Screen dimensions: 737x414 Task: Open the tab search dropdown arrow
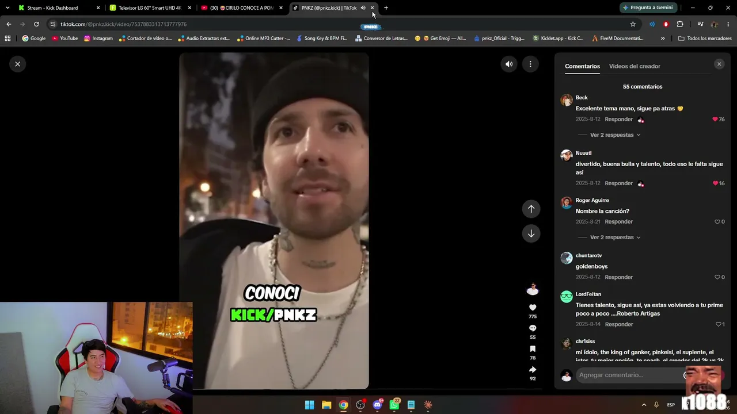(7, 8)
